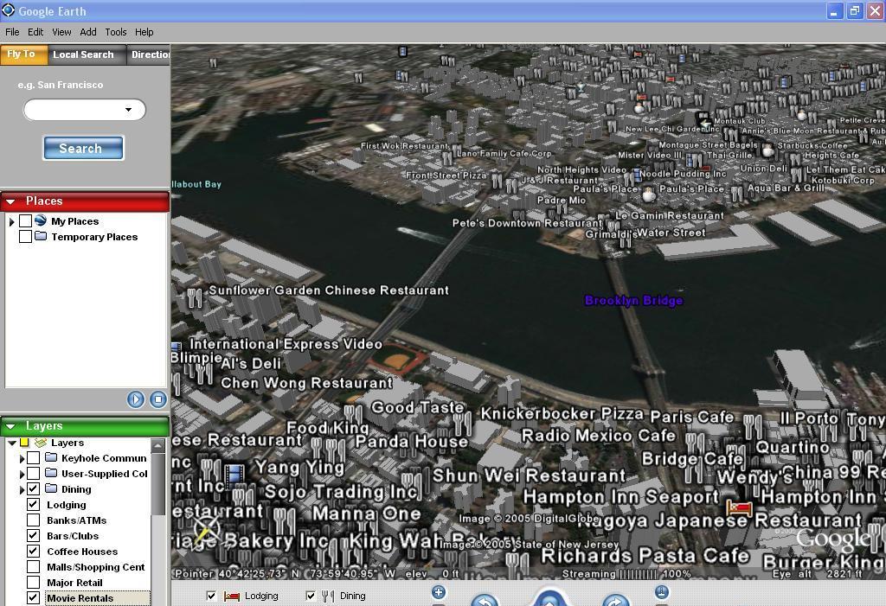Screen dimensions: 886x606
Task: Collapse the Layers root tree node
Action: (12, 443)
